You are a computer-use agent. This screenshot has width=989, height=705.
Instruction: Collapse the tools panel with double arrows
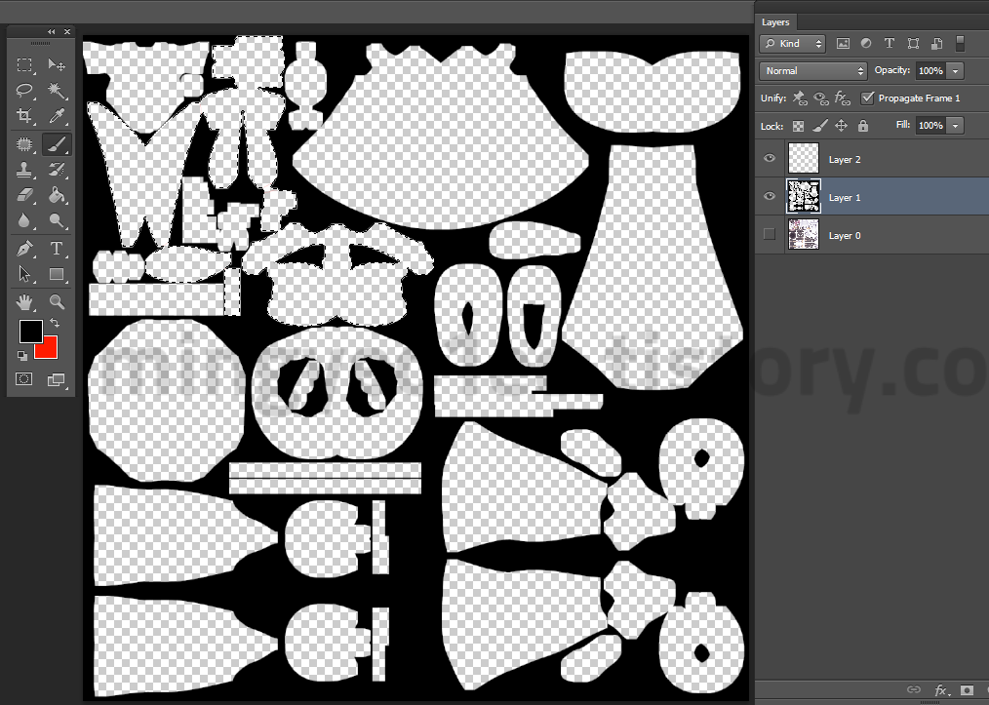coord(51,31)
